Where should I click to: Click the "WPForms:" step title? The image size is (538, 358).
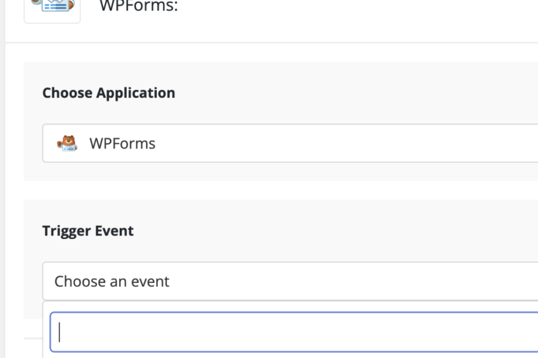tap(139, 7)
